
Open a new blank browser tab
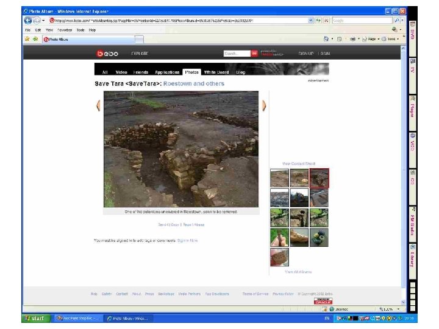139,40
